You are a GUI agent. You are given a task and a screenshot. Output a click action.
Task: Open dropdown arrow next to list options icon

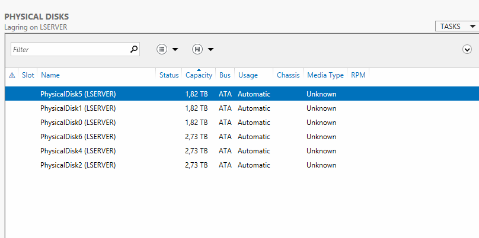(x=175, y=49)
